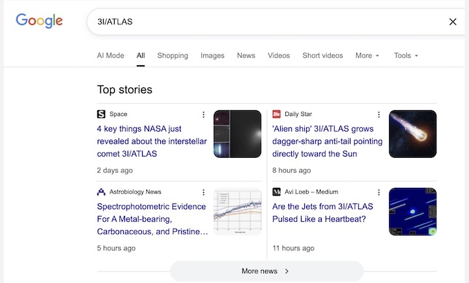Open the News tab
This screenshot has height=283, width=469.
(x=246, y=55)
